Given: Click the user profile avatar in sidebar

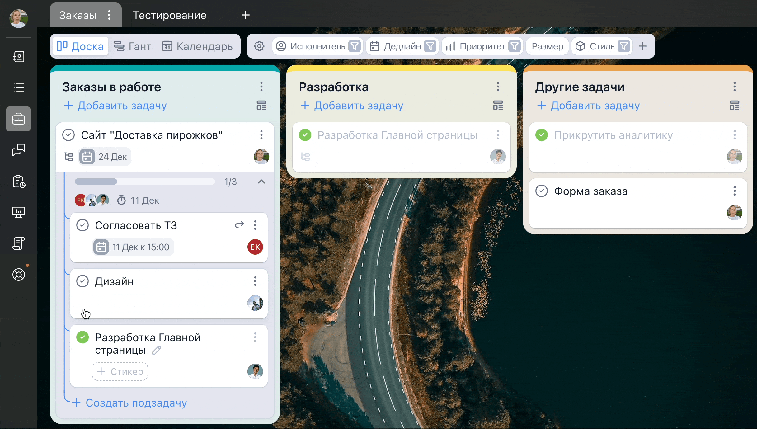Looking at the screenshot, I should coord(19,18).
